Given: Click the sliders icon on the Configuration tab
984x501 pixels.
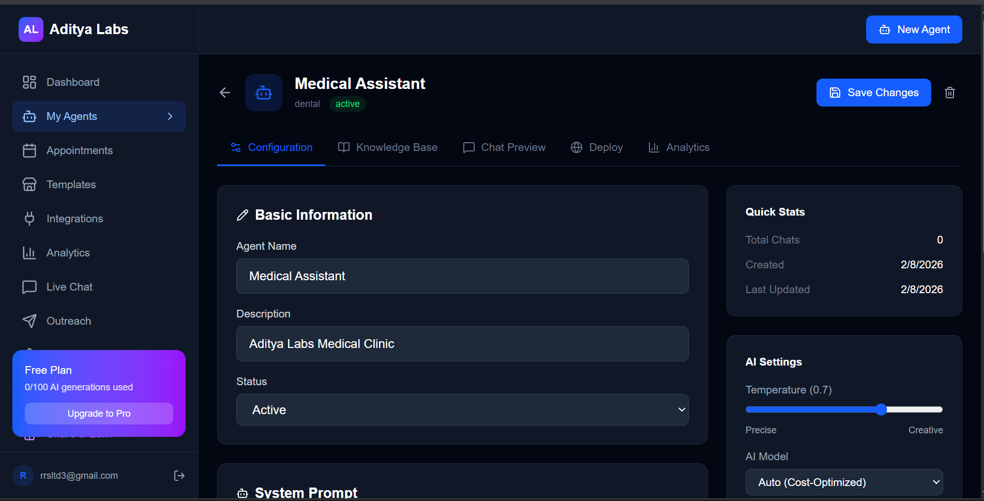Looking at the screenshot, I should pyautogui.click(x=236, y=147).
